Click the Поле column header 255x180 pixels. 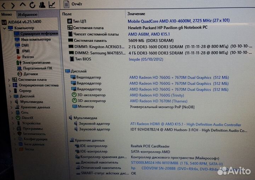pos(67,14)
